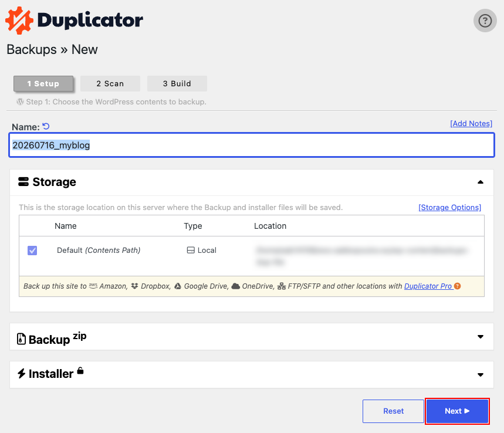Click the Local type cell text

(x=207, y=250)
